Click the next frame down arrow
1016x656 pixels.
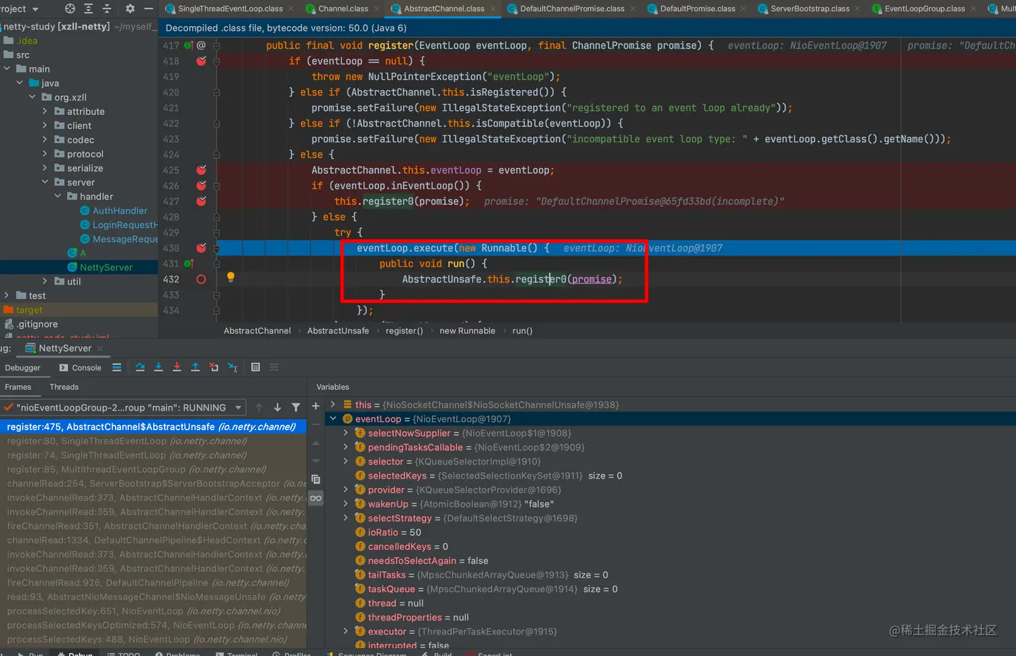[277, 407]
